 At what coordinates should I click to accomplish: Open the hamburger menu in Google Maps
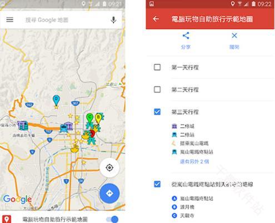(9, 19)
